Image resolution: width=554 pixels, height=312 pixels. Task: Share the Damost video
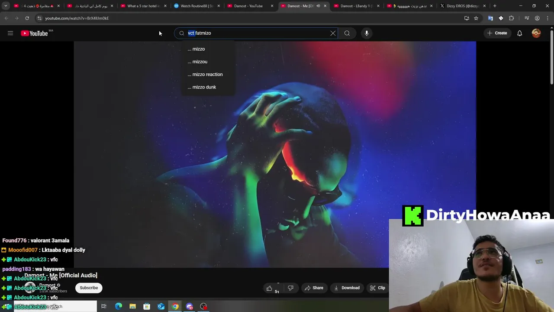point(314,288)
